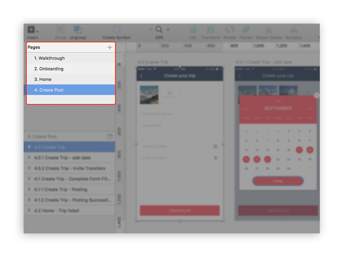Click the Destination Name input field
Screen dimensions: 343x257
pos(180,114)
